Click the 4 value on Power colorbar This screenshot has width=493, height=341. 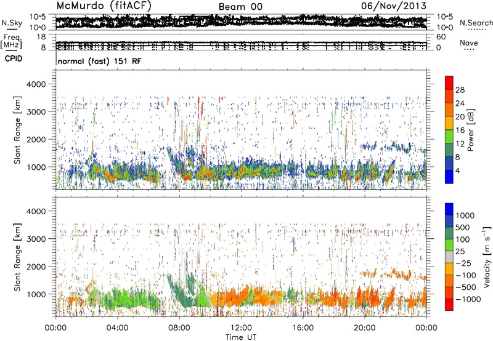[x=458, y=171]
